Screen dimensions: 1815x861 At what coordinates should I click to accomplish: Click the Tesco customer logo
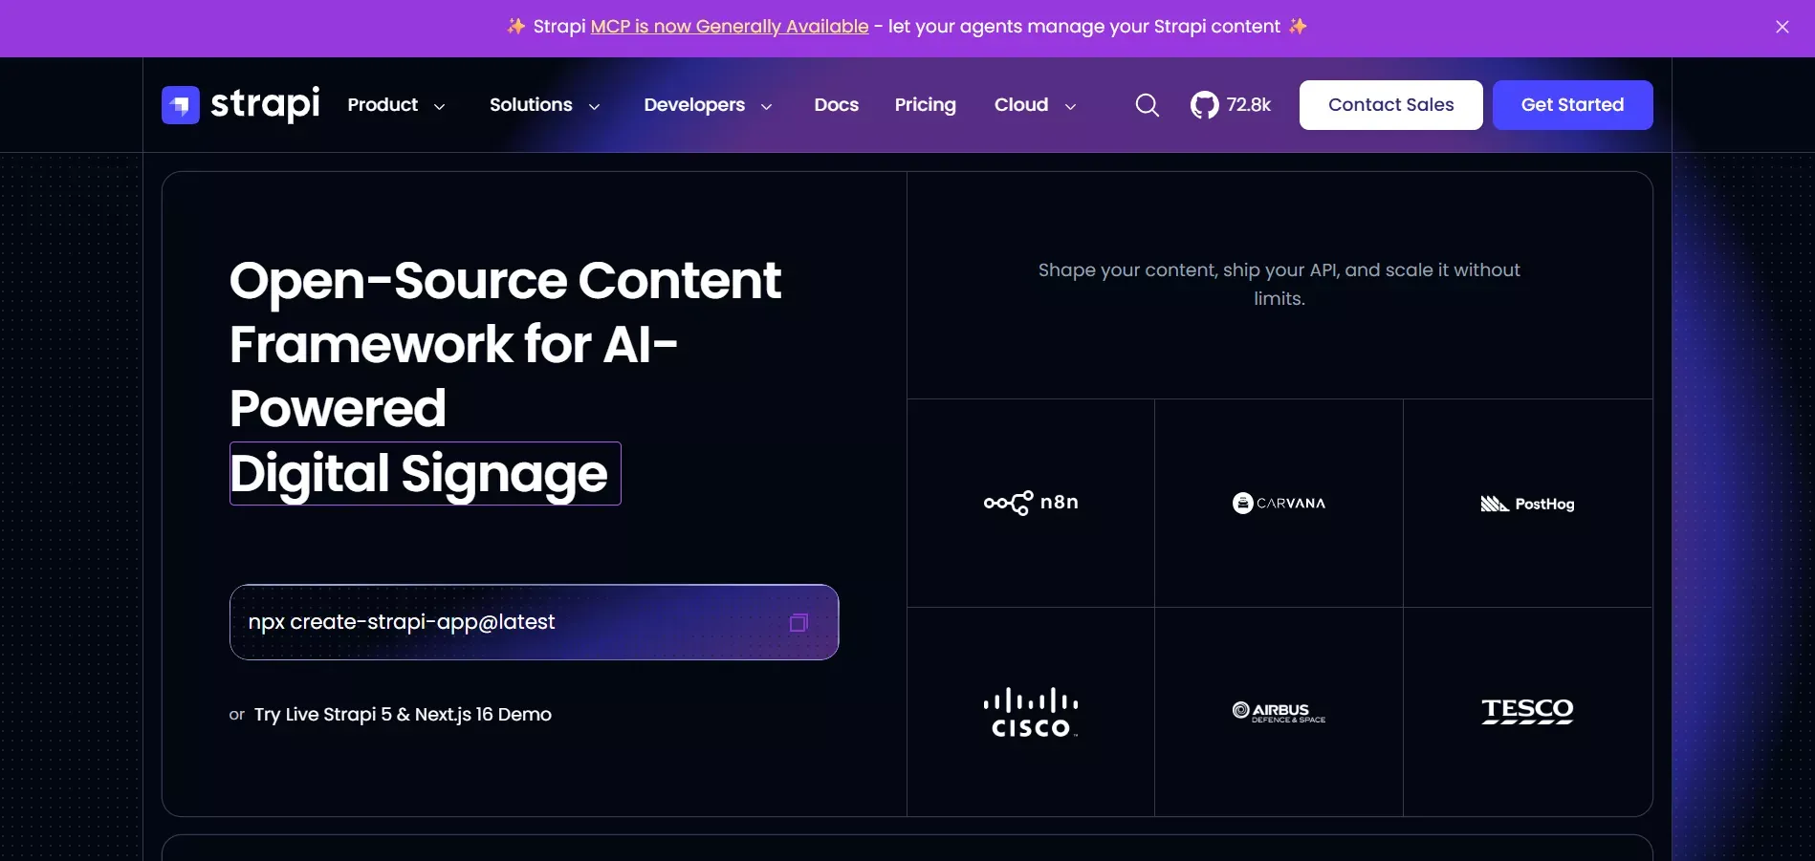(x=1527, y=711)
